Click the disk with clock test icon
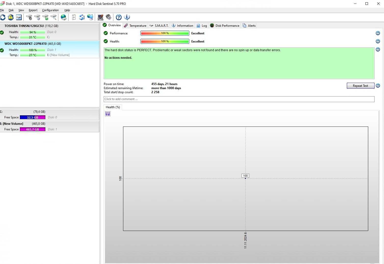Screen dimensions: 384x264 [37, 17]
